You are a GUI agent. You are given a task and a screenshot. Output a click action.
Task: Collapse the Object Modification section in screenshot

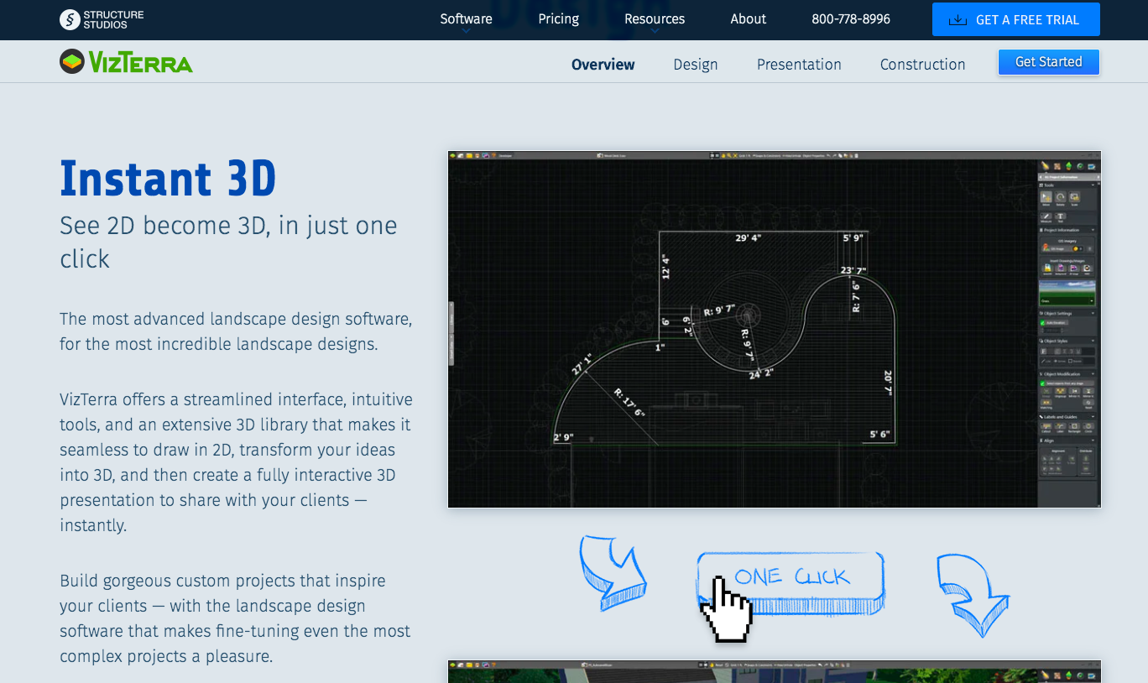1093,373
